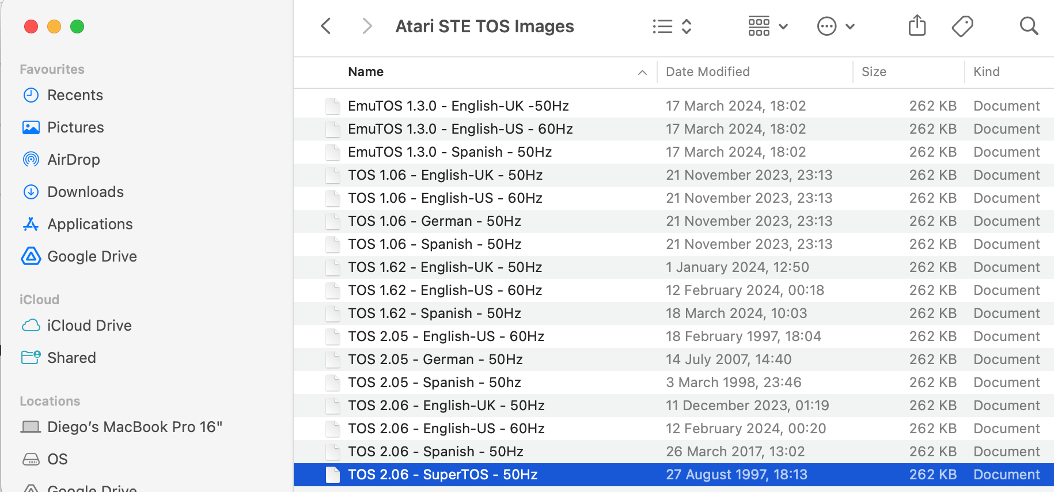This screenshot has height=492, width=1054.
Task: Select the TOS 1.06 - German - 50Hz file
Action: tap(434, 221)
